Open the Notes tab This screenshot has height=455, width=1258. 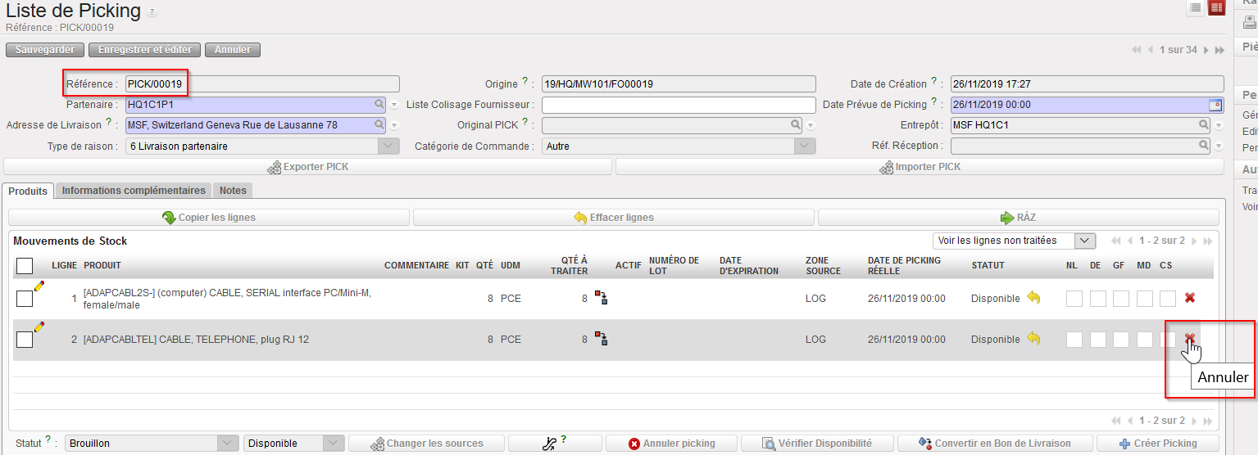(x=233, y=191)
